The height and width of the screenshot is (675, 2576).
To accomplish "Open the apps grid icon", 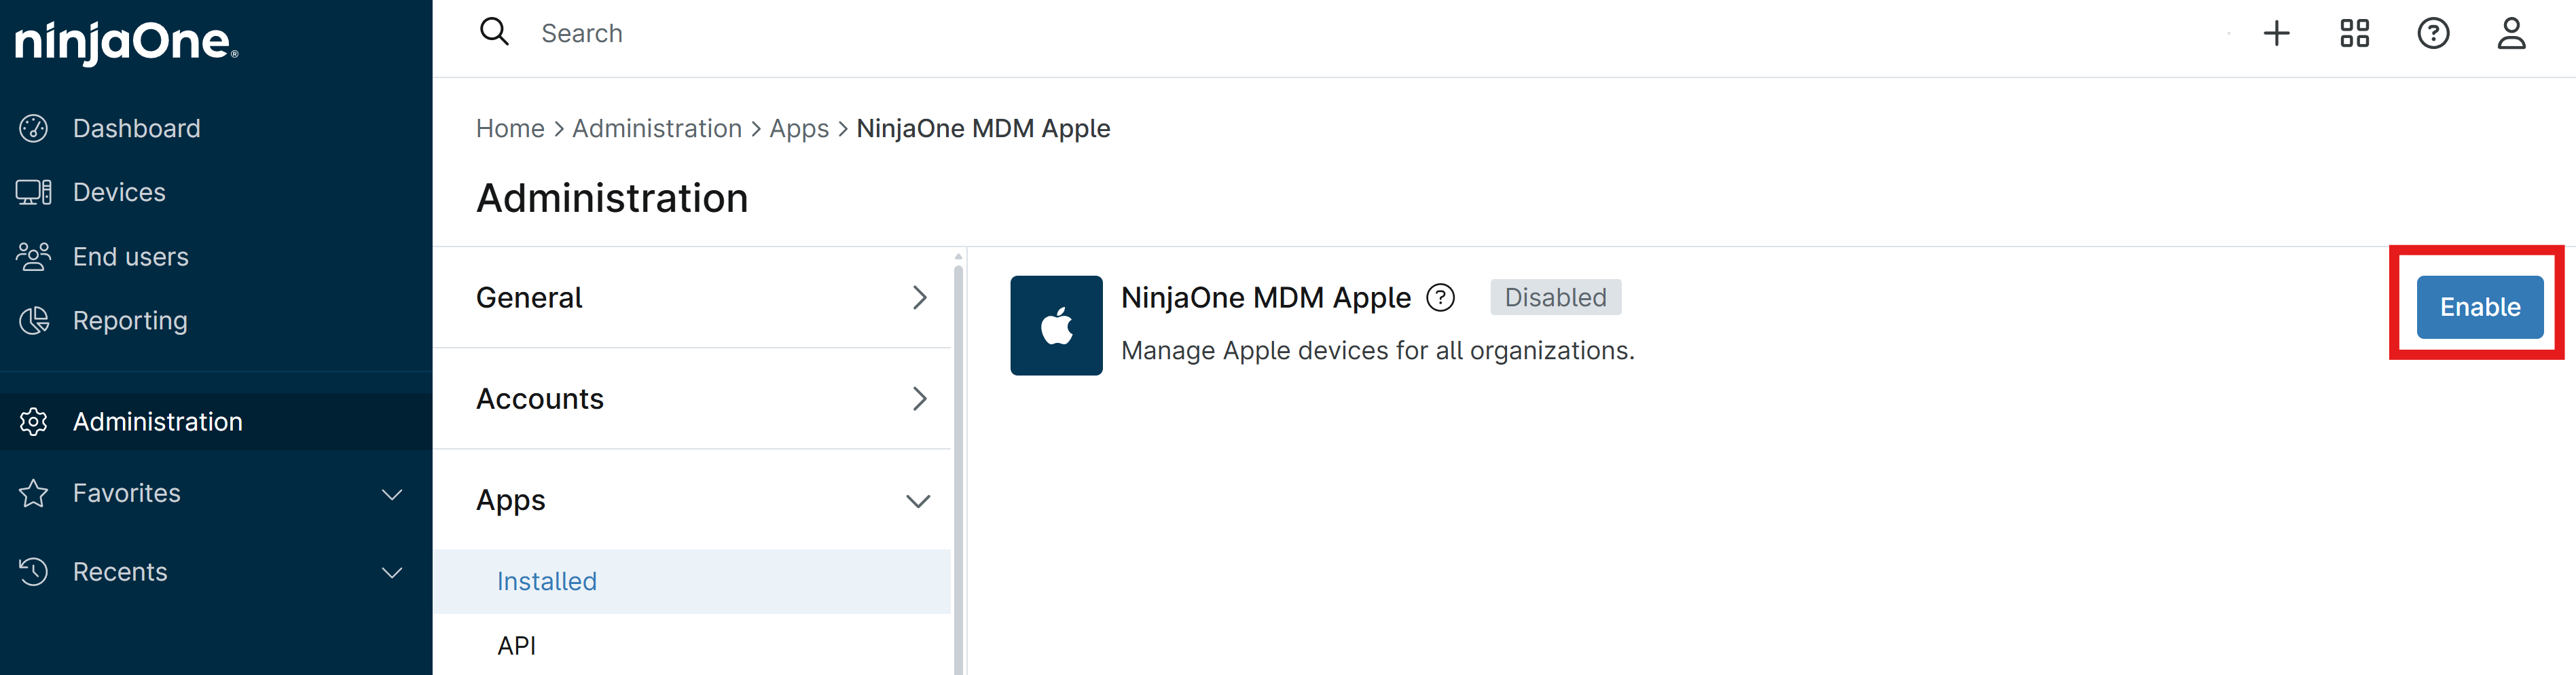I will point(2354,33).
